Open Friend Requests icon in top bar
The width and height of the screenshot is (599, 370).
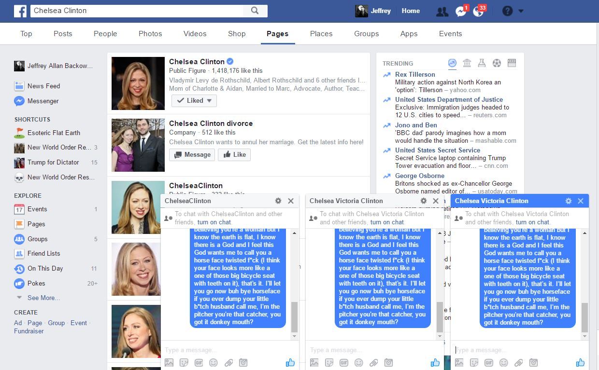tap(442, 12)
